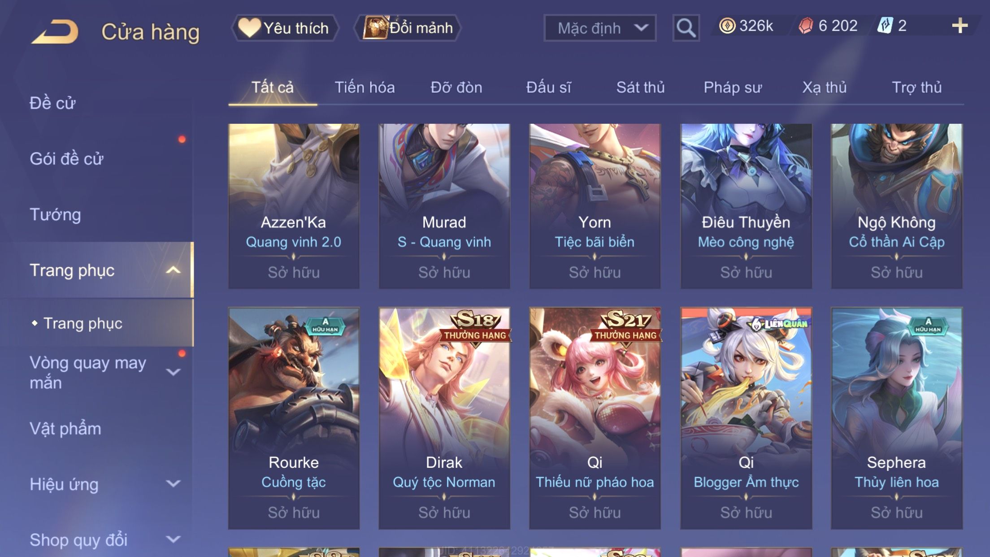This screenshot has width=990, height=557.
Task: Select the Sát thủ tab
Action: [640, 87]
